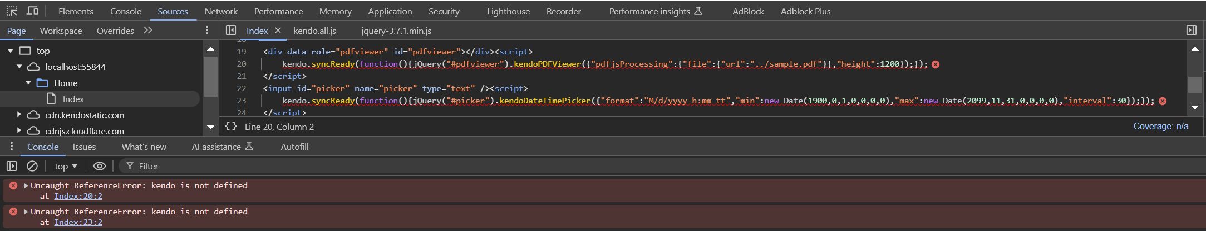1206x231 pixels.
Task: Switch to the Console panel tab
Action: coord(126,11)
